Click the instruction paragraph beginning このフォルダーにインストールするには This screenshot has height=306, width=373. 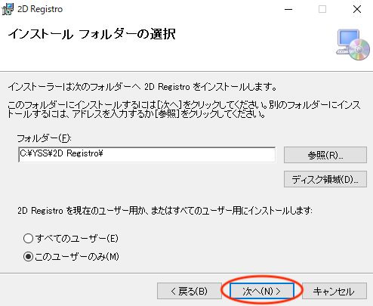(184, 110)
